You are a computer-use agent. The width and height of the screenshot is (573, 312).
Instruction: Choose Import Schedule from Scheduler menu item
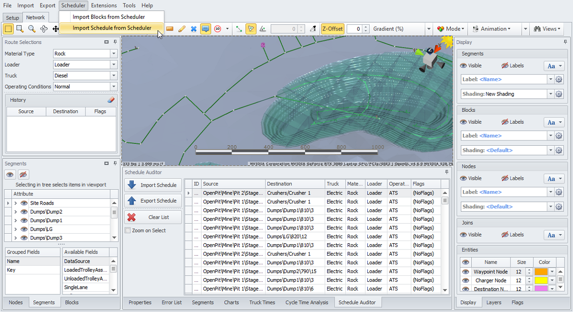click(112, 28)
